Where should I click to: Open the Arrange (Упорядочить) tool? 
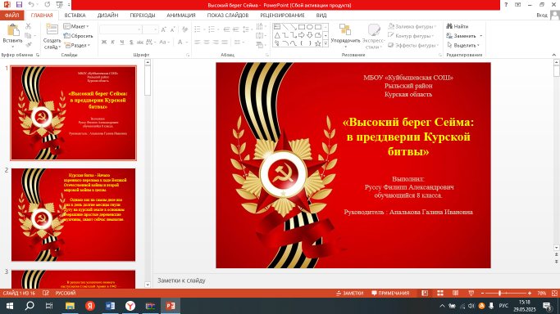coord(345,36)
